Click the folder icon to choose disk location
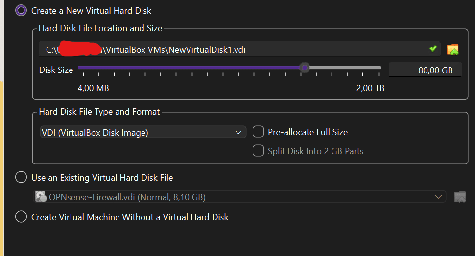This screenshot has height=256, width=475. tap(453, 49)
